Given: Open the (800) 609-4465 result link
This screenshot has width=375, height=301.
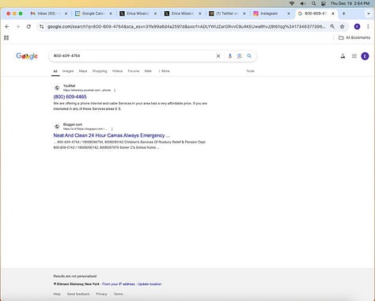Looking at the screenshot, I should (70, 97).
